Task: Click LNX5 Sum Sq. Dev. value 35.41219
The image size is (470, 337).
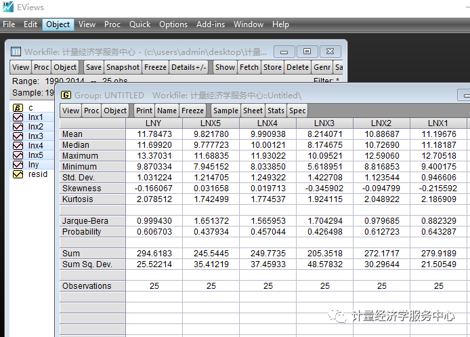Action: [x=211, y=264]
